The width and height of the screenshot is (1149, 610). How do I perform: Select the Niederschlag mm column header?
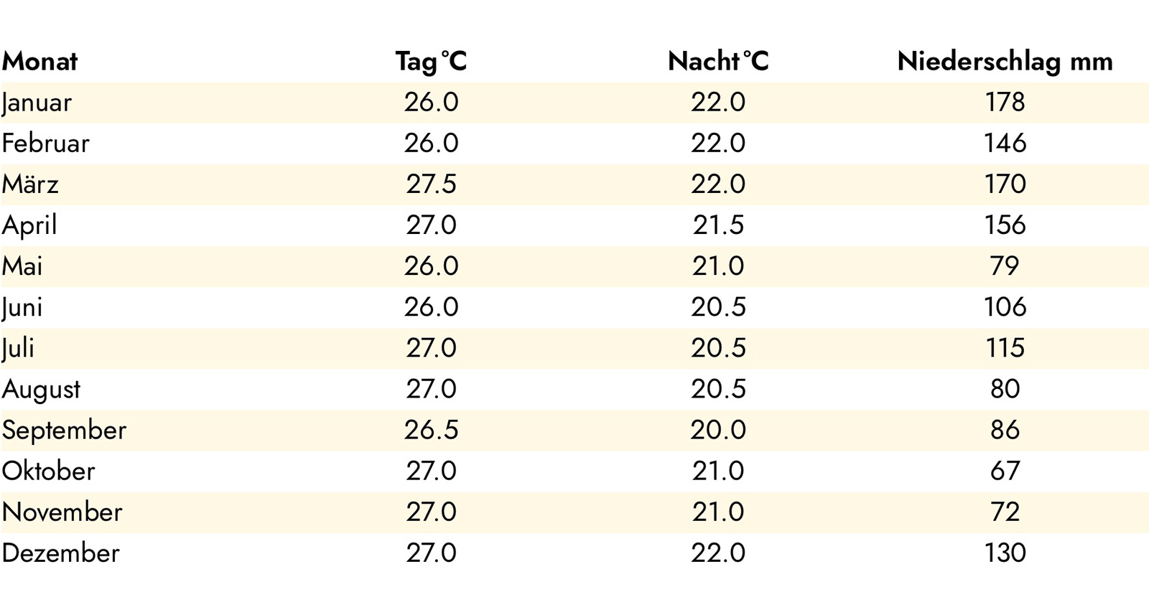click(x=1005, y=62)
